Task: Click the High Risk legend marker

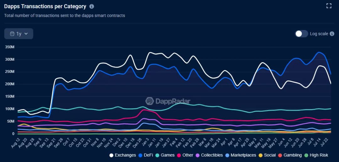Action: [x=307, y=155]
